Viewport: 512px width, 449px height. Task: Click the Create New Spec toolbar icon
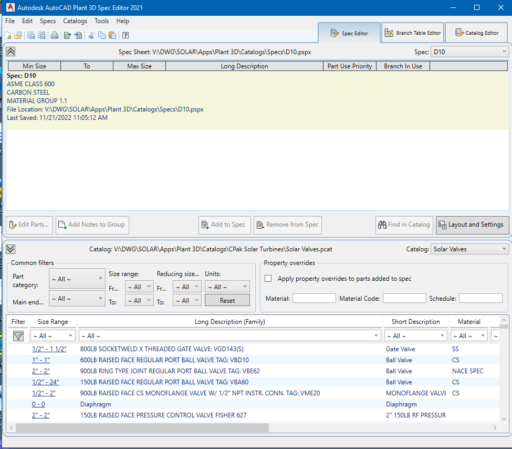(8, 35)
